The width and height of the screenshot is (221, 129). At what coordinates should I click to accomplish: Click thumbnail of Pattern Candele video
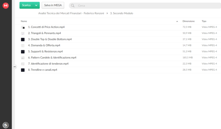(23, 58)
